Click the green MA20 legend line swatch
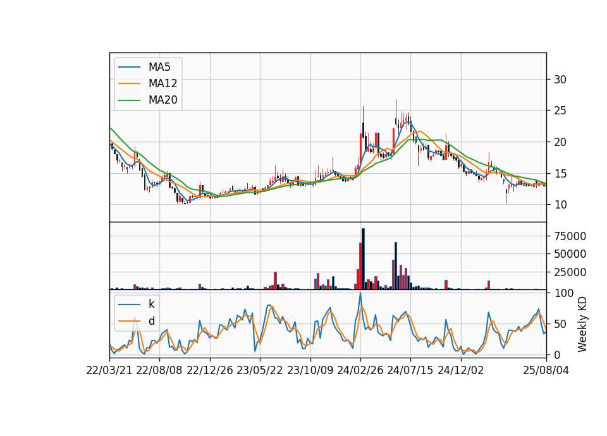 pyautogui.click(x=129, y=100)
